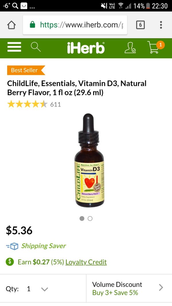The height and width of the screenshot is (306, 172).
Task: Open the Loyalty Credit link
Action: (x=86, y=262)
